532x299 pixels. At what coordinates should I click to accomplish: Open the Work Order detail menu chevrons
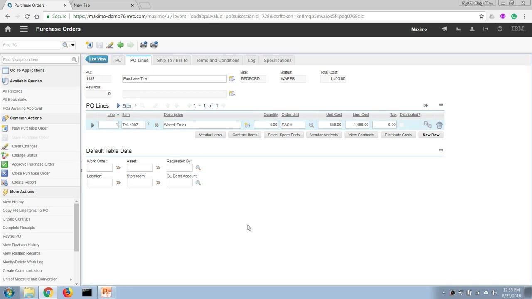pos(118,168)
